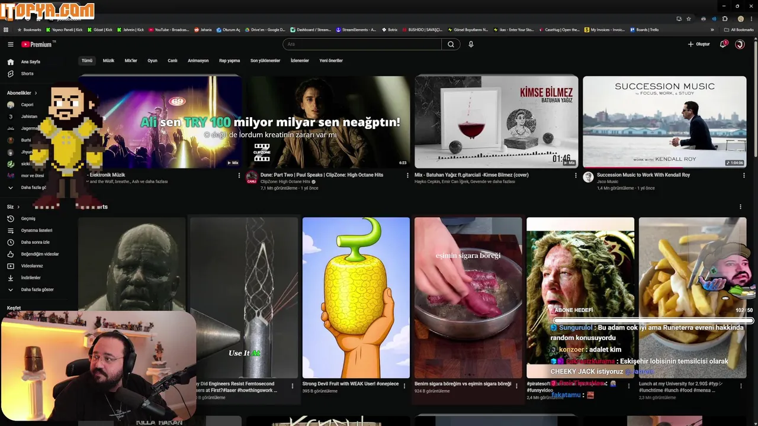Open Oynatma listeleri playlists
Viewport: 758px width, 426px height.
31,230
